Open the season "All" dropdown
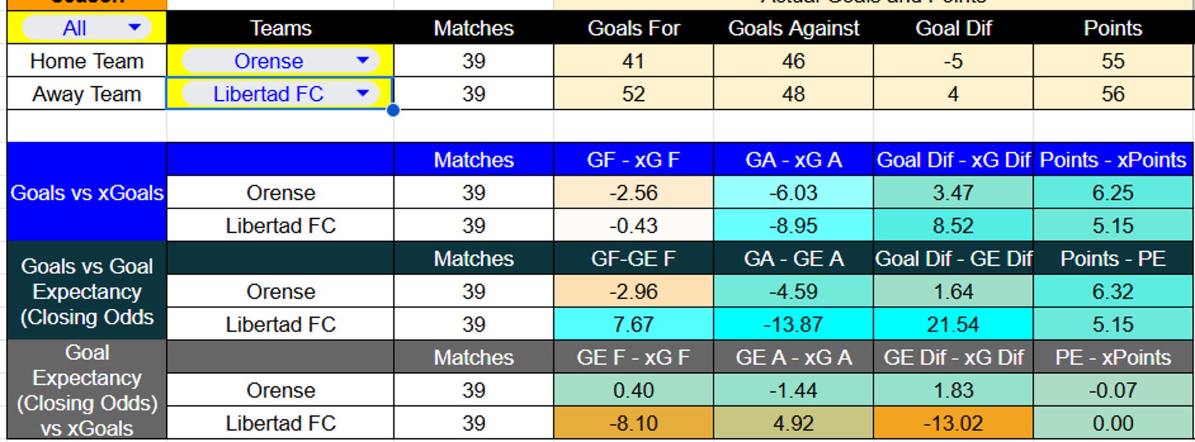 [x=134, y=28]
